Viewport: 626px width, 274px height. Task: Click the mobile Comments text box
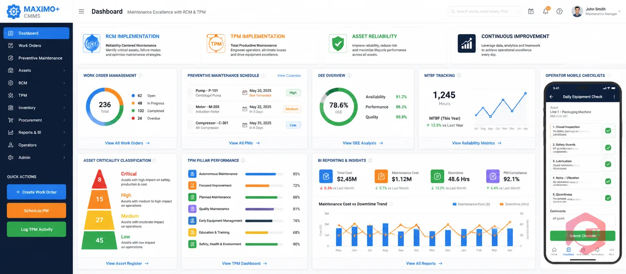point(582,220)
